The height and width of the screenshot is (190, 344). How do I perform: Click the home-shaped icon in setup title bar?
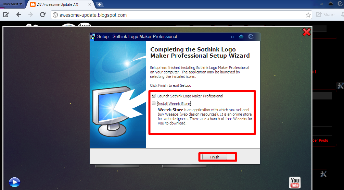coord(241,36)
